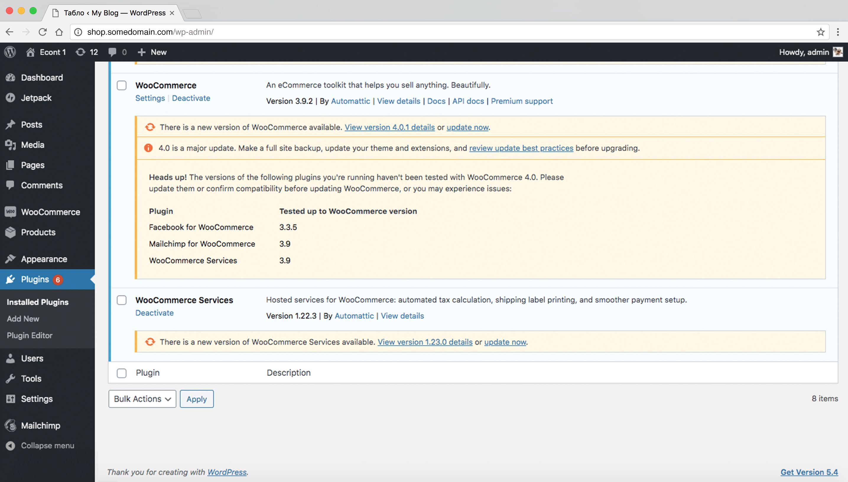Tick the WooCommerce Services checkbox
848x482 pixels.
[121, 300]
